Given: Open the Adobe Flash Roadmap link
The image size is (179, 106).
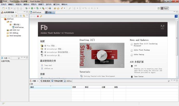Looking at the screenshot, I should (142, 50).
